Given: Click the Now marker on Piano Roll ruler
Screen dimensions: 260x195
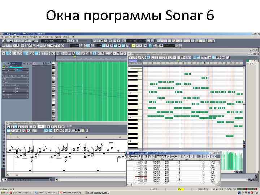Looking at the screenshot, I should click(178, 61).
